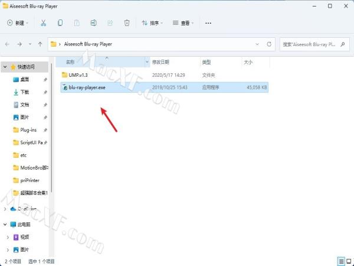
Task: Expand the 视频 (Videos) node
Action: point(8,237)
